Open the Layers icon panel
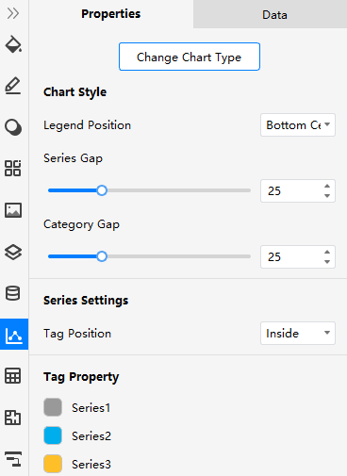The image size is (347, 476). coord(13,252)
